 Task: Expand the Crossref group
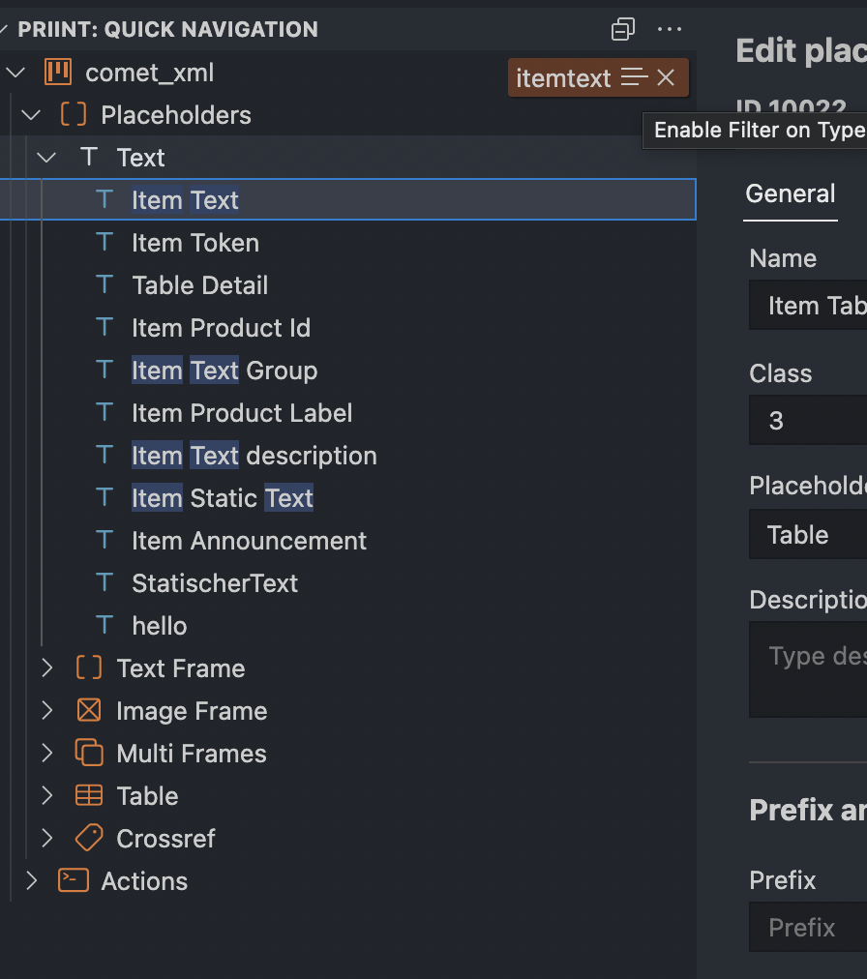pyautogui.click(x=46, y=838)
